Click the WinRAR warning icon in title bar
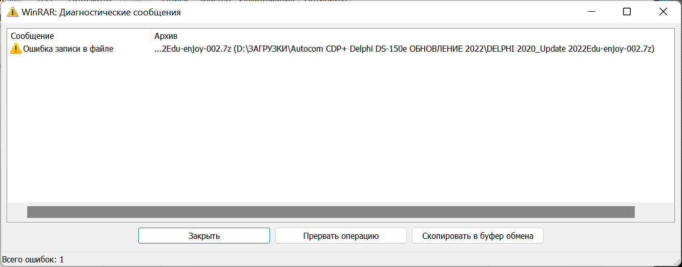The height and width of the screenshot is (267, 682). click(x=13, y=12)
